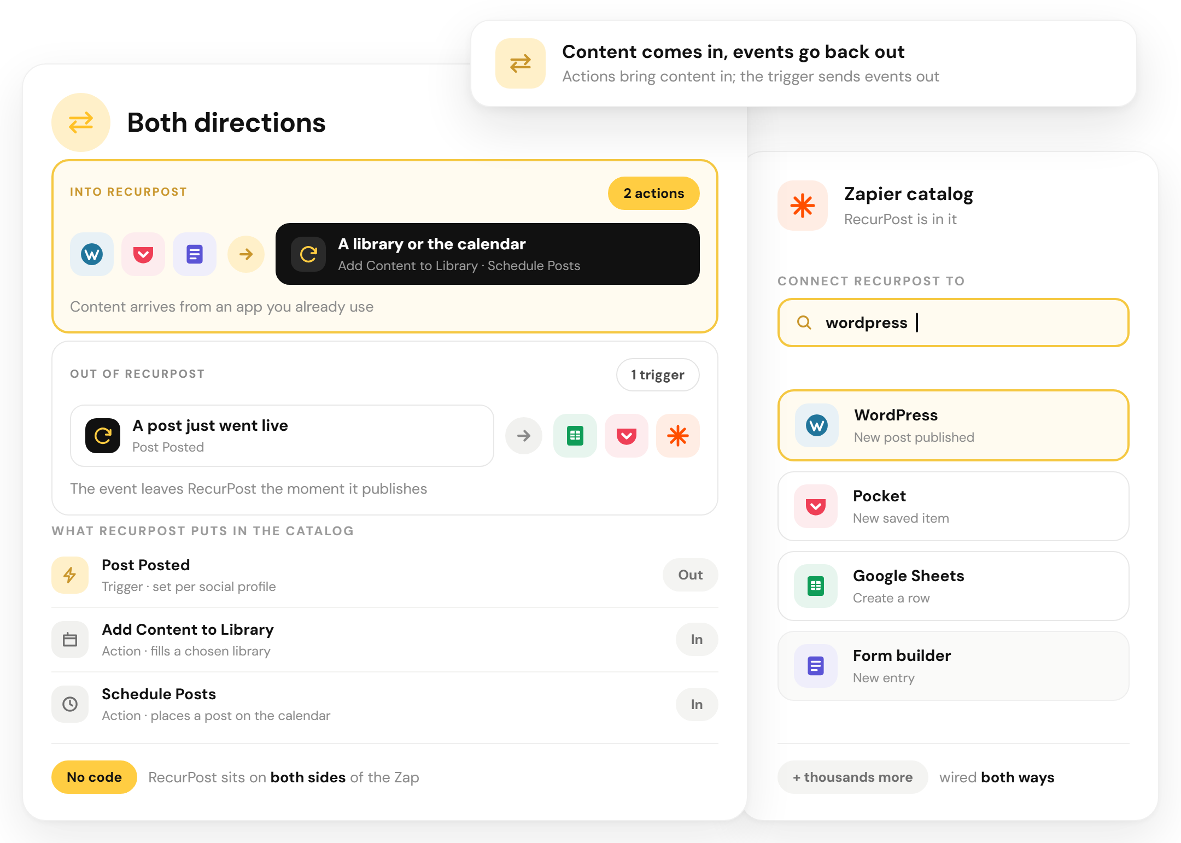Click the library icon for Add Content to Library
This screenshot has width=1181, height=843.
pos(70,640)
